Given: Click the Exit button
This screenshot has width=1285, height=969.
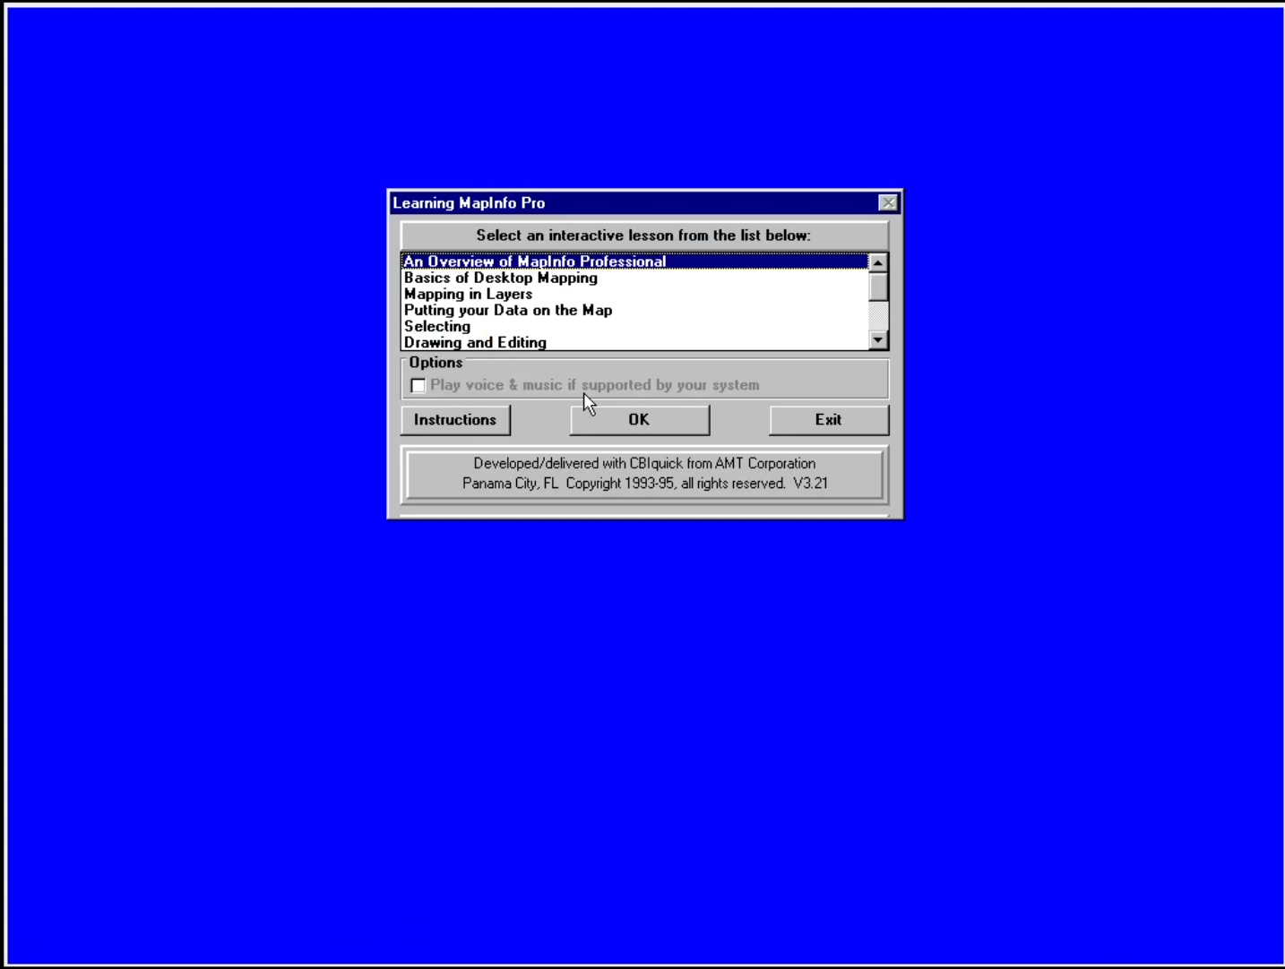Looking at the screenshot, I should coord(829,420).
